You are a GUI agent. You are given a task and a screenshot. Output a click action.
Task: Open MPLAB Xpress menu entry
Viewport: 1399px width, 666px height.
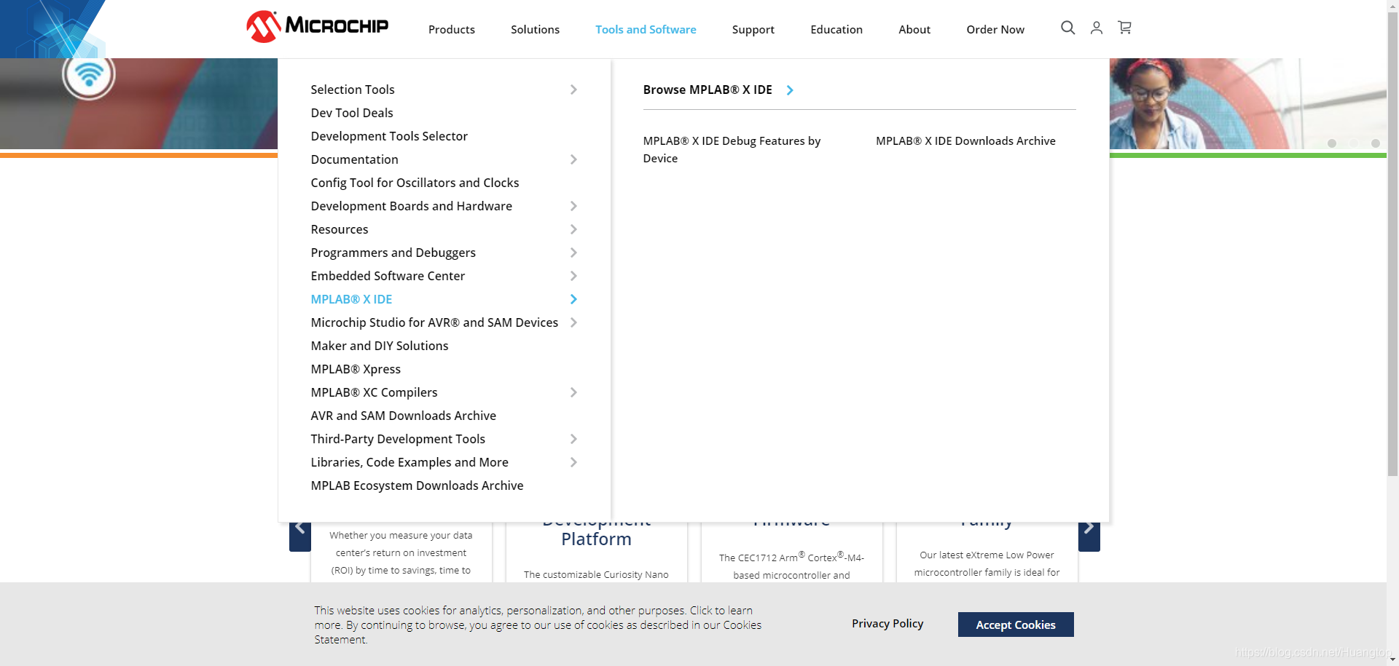pos(356,369)
